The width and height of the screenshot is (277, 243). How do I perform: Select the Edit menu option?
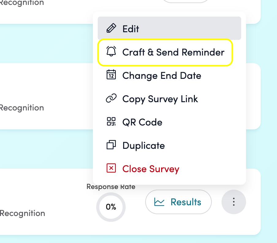click(131, 29)
